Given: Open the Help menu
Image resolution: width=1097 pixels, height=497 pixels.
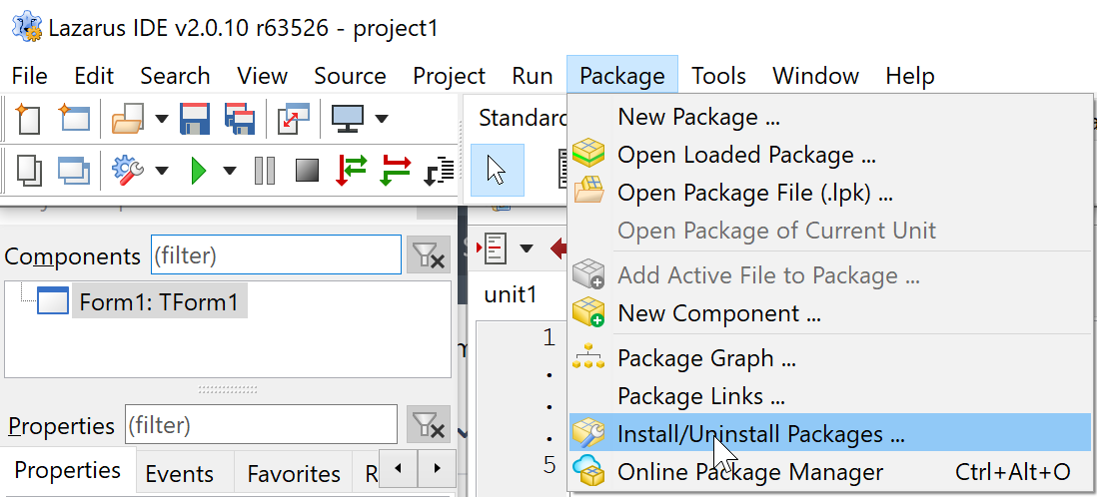Looking at the screenshot, I should (x=909, y=76).
